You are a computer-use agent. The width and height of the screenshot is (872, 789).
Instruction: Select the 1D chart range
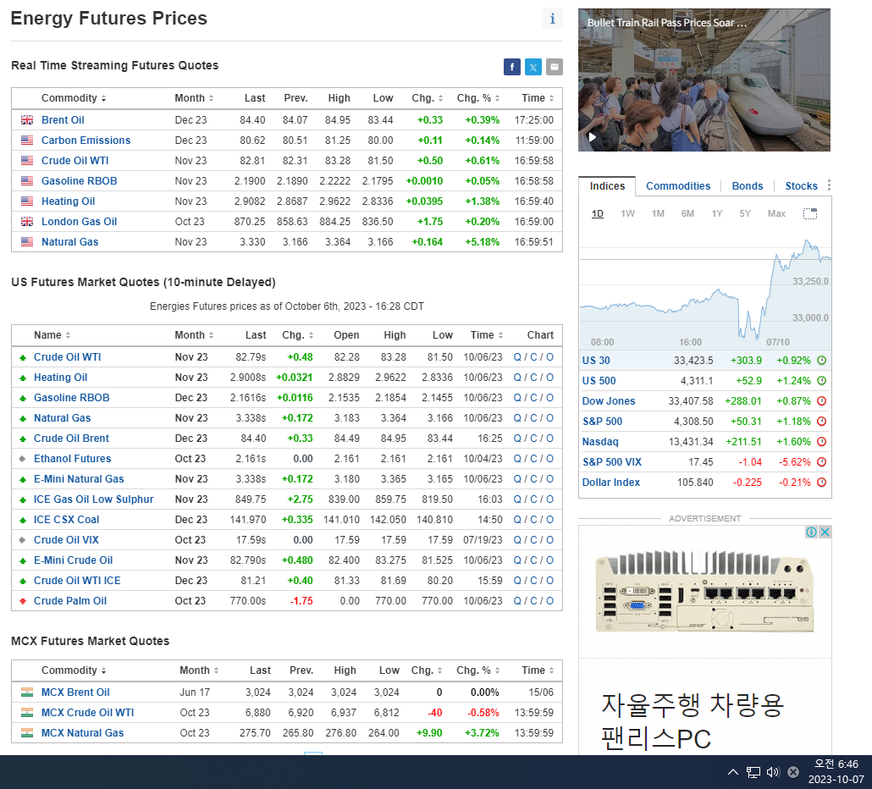(x=597, y=213)
